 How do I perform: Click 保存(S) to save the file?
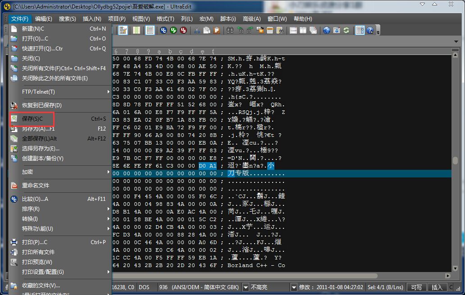click(59, 118)
